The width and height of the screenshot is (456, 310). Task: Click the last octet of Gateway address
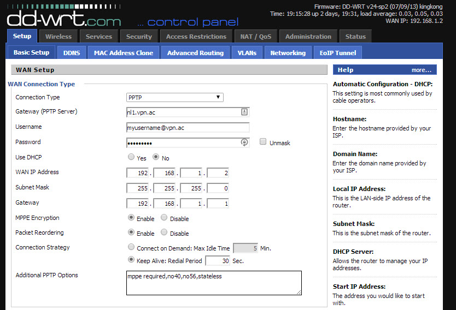218,204
